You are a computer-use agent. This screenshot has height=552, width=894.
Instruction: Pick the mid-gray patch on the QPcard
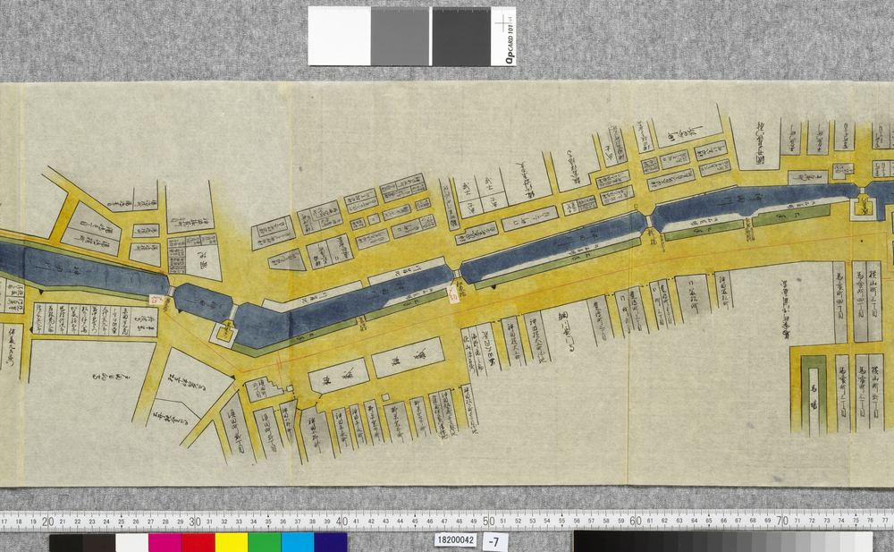pyautogui.click(x=401, y=36)
